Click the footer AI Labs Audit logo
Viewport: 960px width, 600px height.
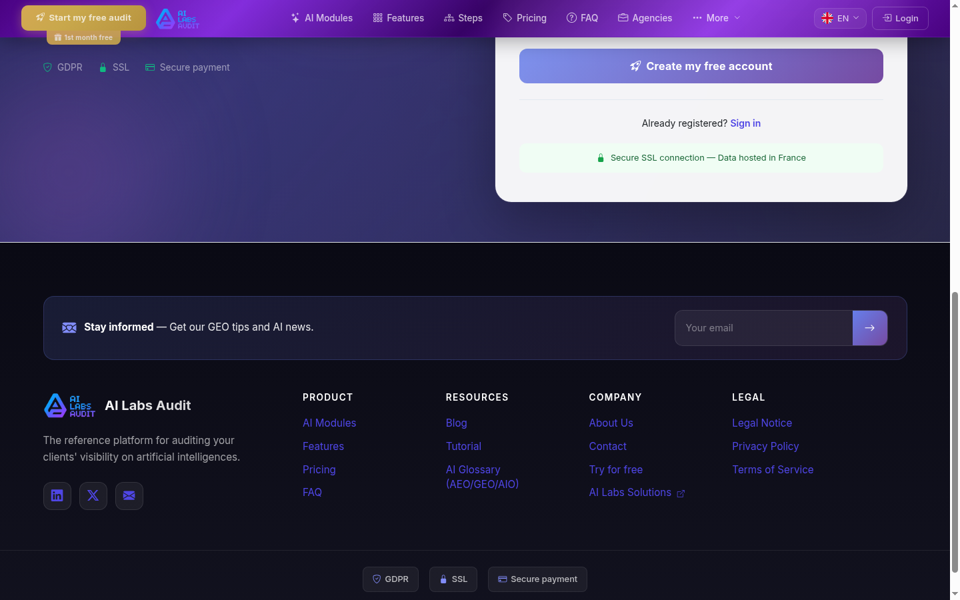pos(69,405)
